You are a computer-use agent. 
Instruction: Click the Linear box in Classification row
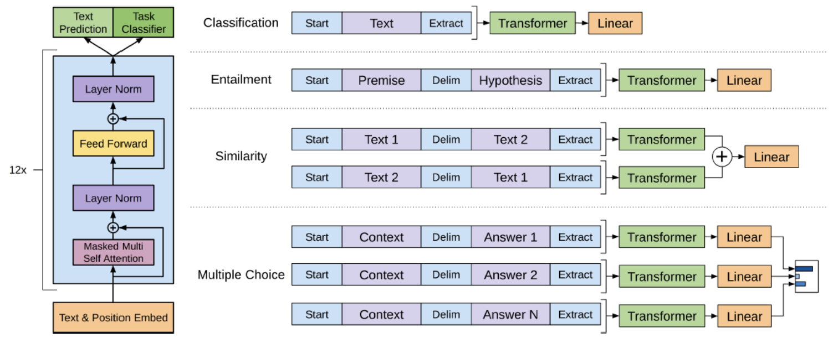[615, 23]
